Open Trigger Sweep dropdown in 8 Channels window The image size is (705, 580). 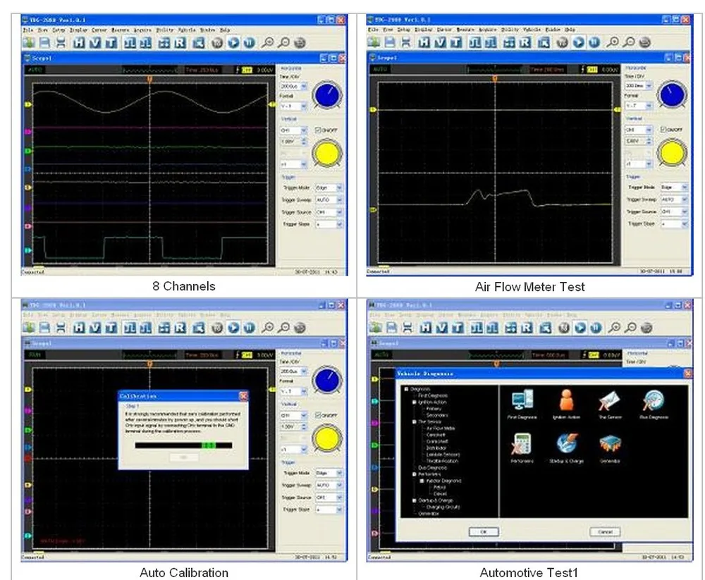(329, 199)
